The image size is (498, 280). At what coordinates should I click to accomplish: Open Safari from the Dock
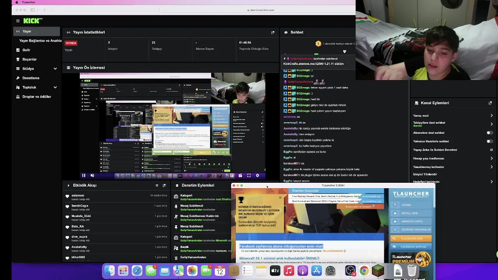click(x=137, y=271)
